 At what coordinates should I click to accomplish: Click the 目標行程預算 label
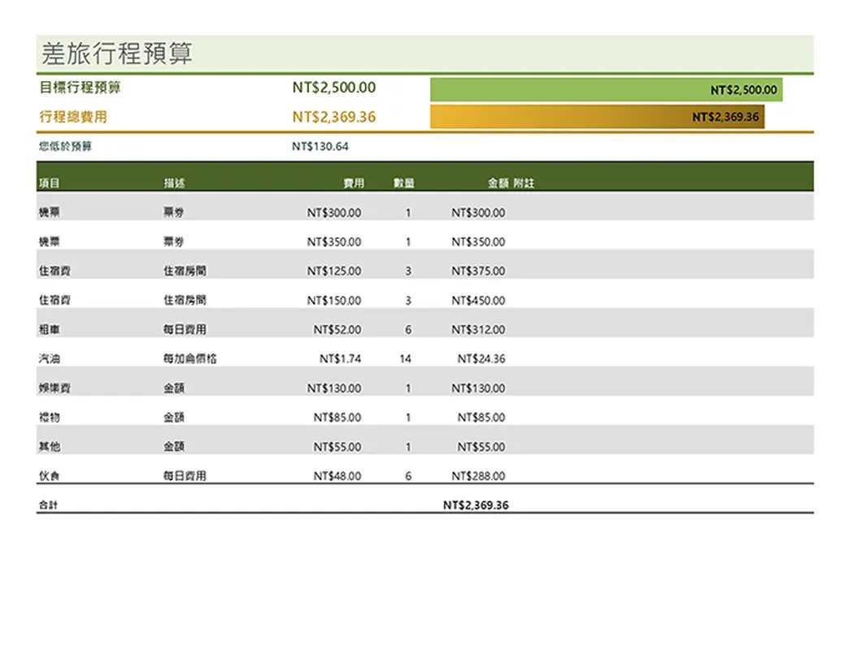coord(80,87)
